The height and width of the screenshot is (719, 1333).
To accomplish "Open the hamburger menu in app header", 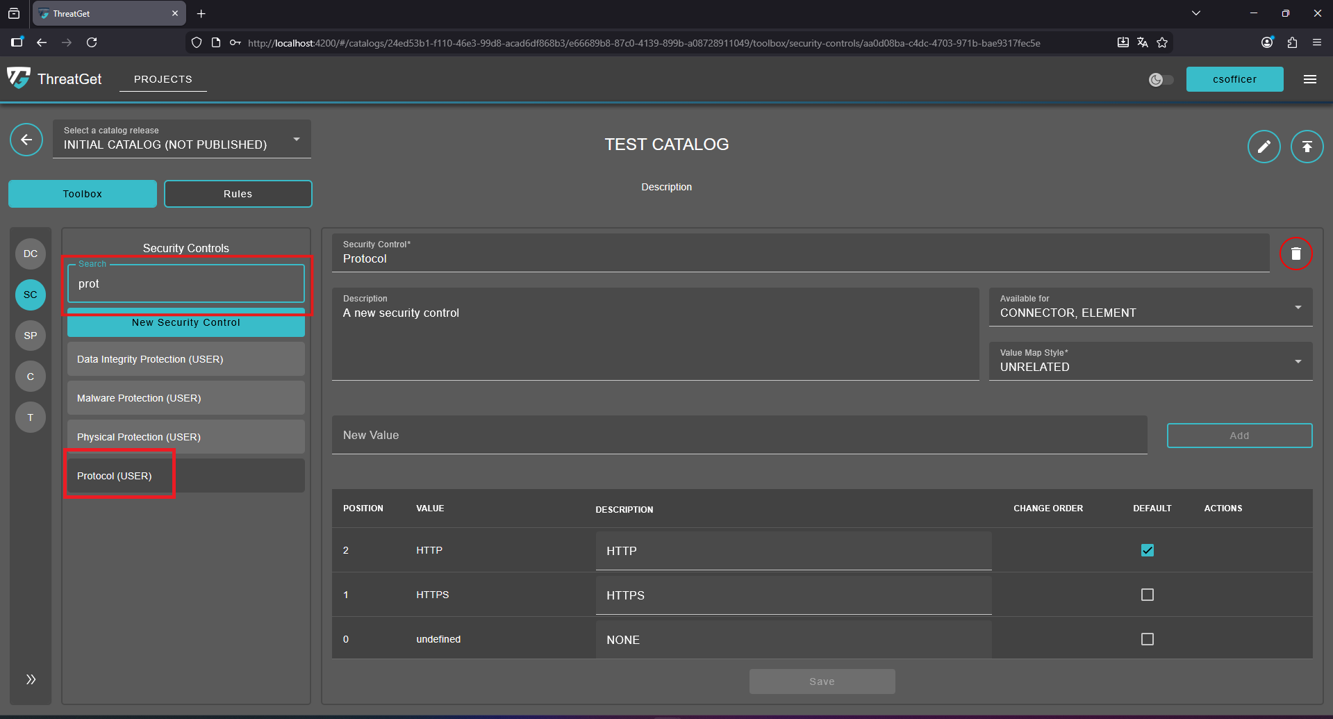I will coord(1309,79).
